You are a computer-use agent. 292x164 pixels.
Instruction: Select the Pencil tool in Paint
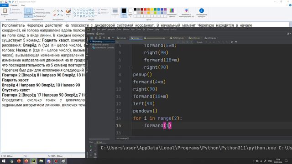[x=55, y=11]
